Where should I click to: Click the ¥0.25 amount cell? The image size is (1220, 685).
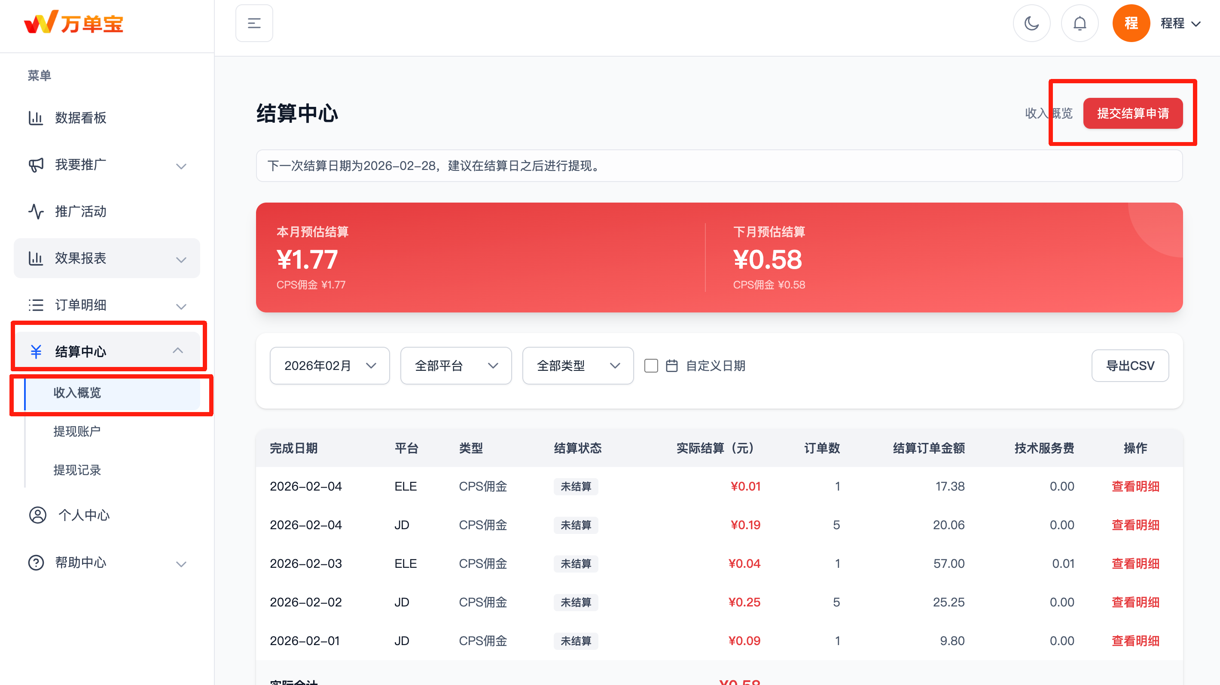click(744, 602)
